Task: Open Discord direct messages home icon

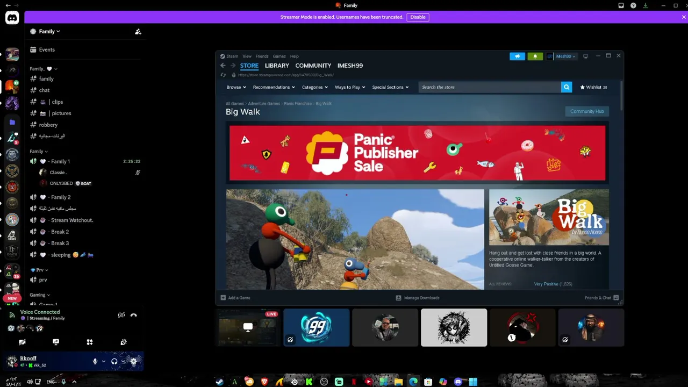Action: point(12,18)
